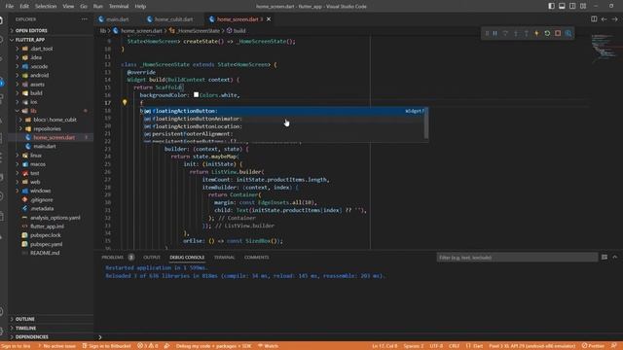Open the View menu

point(68,6)
